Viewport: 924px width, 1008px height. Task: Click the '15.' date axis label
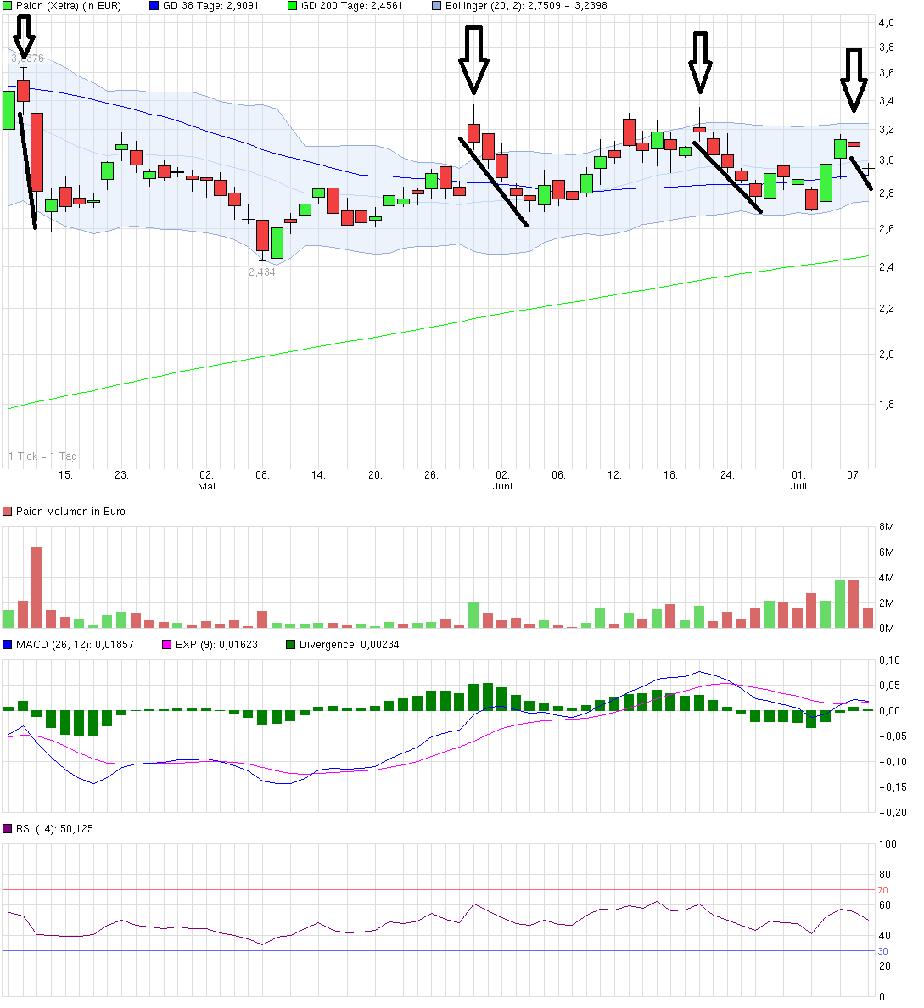tap(65, 475)
